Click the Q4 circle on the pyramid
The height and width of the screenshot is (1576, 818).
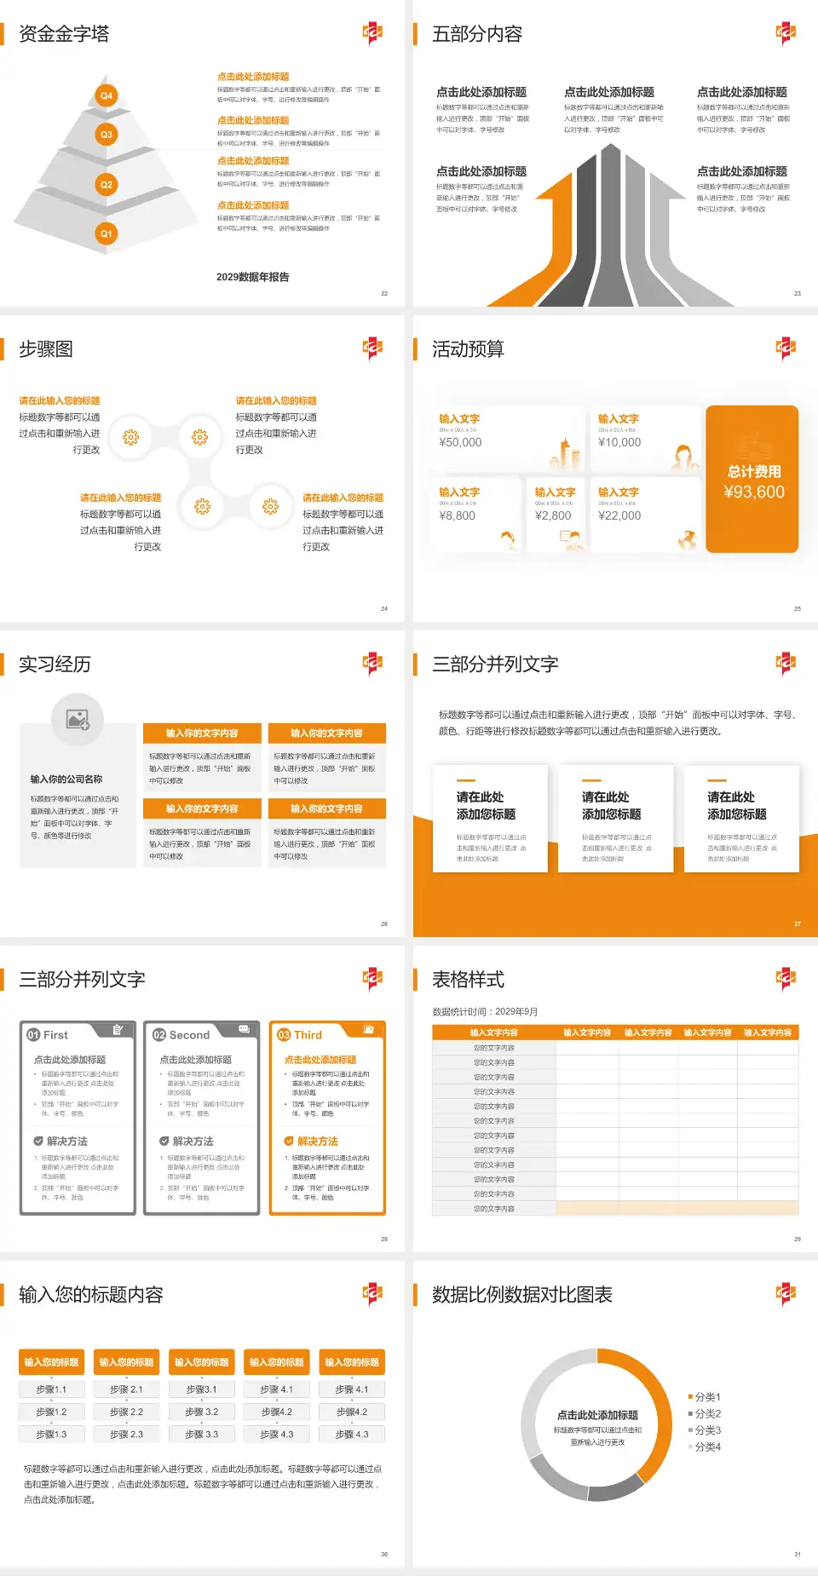[x=107, y=95]
